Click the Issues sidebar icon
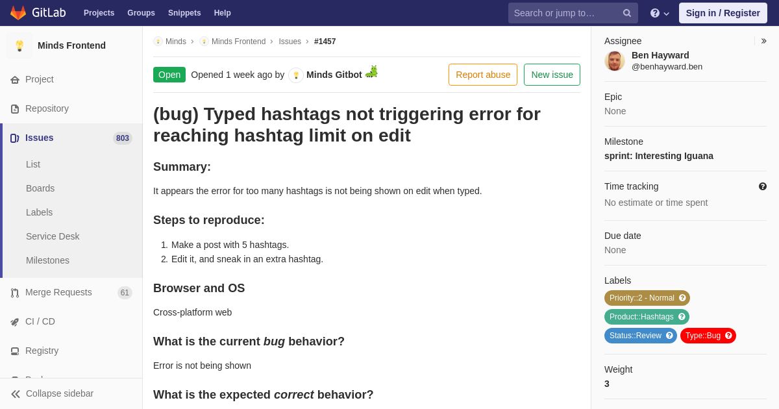 click(x=15, y=138)
